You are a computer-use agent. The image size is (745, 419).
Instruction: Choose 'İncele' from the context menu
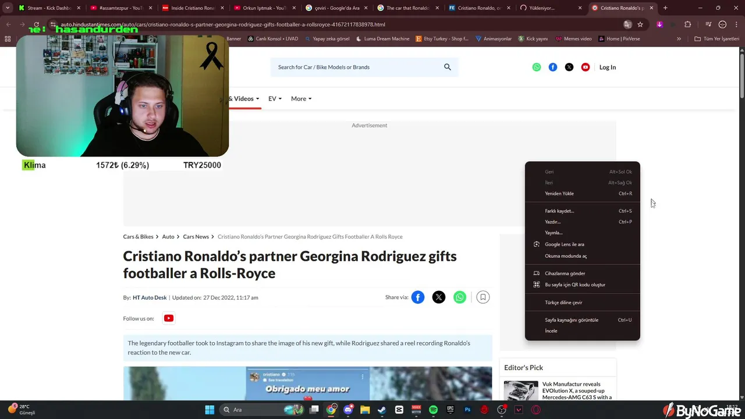click(x=582, y=331)
